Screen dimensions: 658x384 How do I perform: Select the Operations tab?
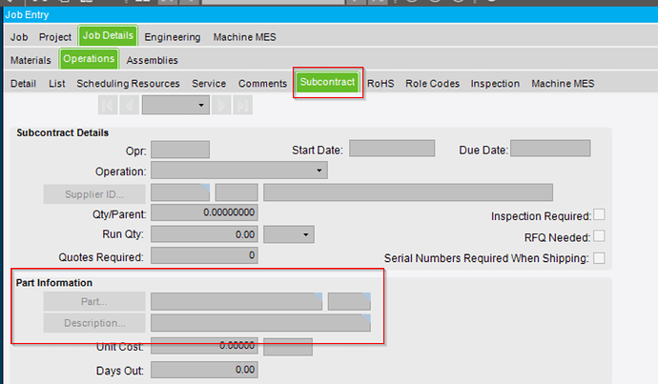coord(89,59)
